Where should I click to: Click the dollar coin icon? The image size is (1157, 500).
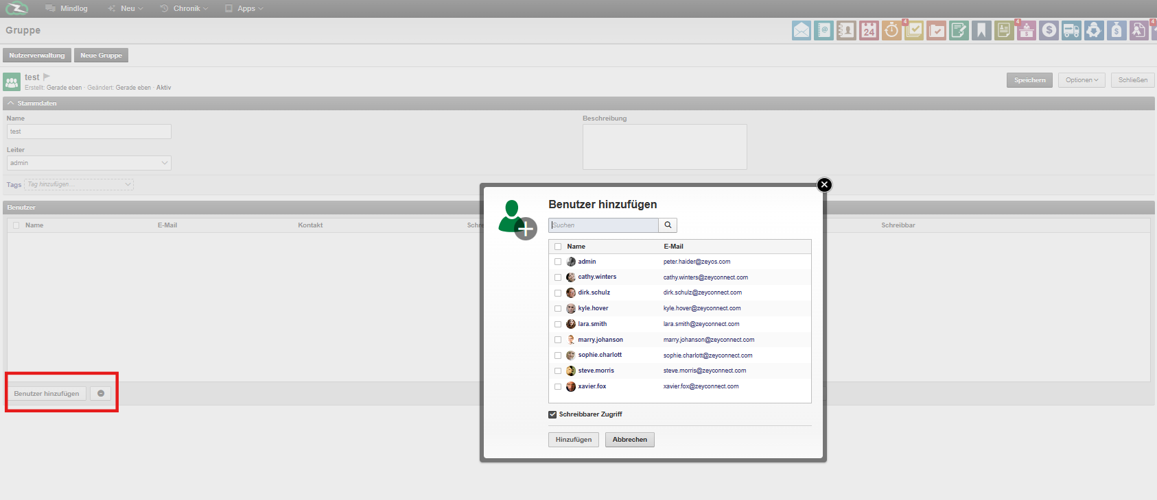tap(1049, 30)
